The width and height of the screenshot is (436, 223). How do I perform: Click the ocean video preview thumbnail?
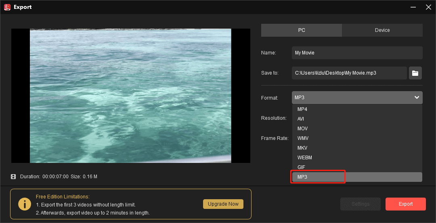click(131, 96)
